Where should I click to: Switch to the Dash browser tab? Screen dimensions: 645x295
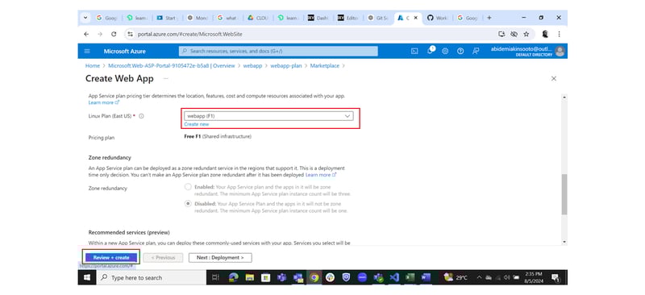click(318, 18)
